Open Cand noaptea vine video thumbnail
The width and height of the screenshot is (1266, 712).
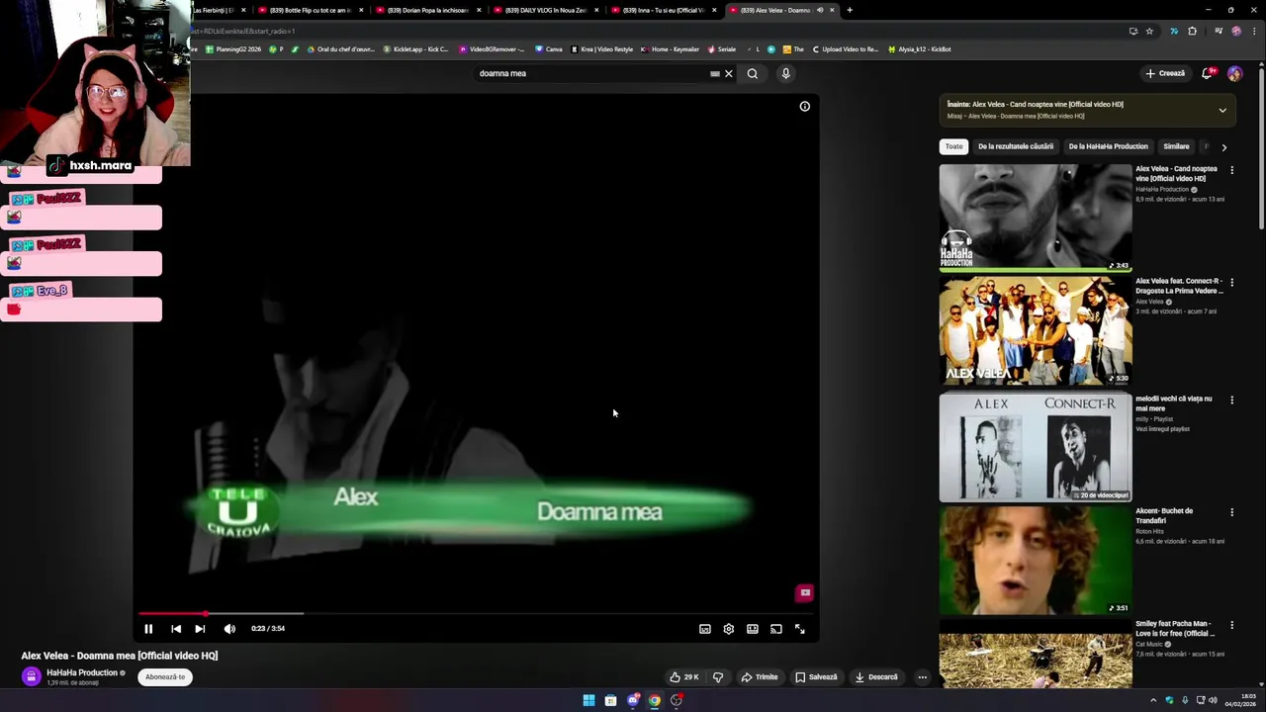coord(1036,218)
